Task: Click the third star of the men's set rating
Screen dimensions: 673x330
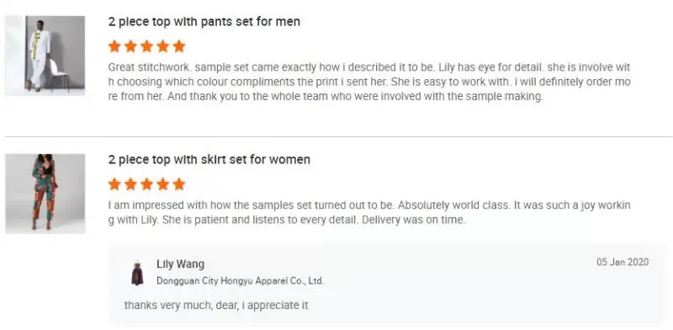Action: 146,46
